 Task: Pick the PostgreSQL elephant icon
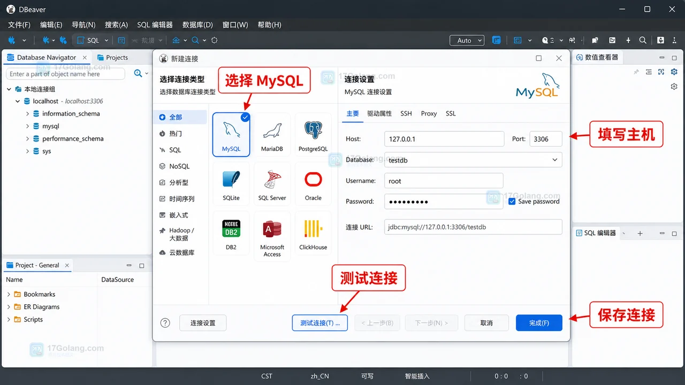313,134
